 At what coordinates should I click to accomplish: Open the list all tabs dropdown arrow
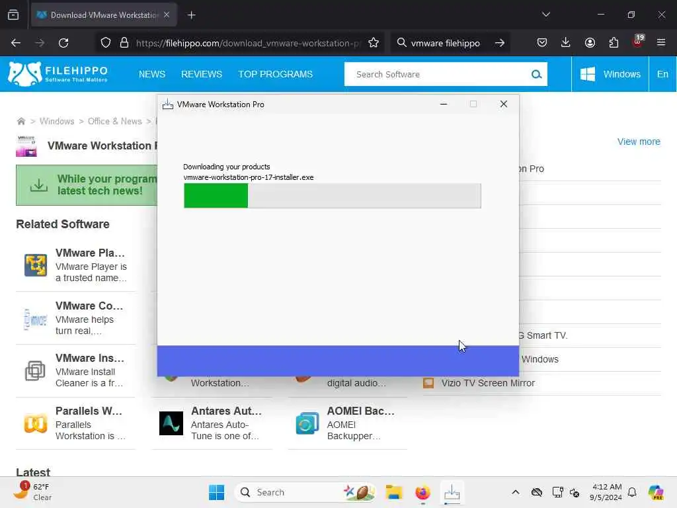coord(545,15)
